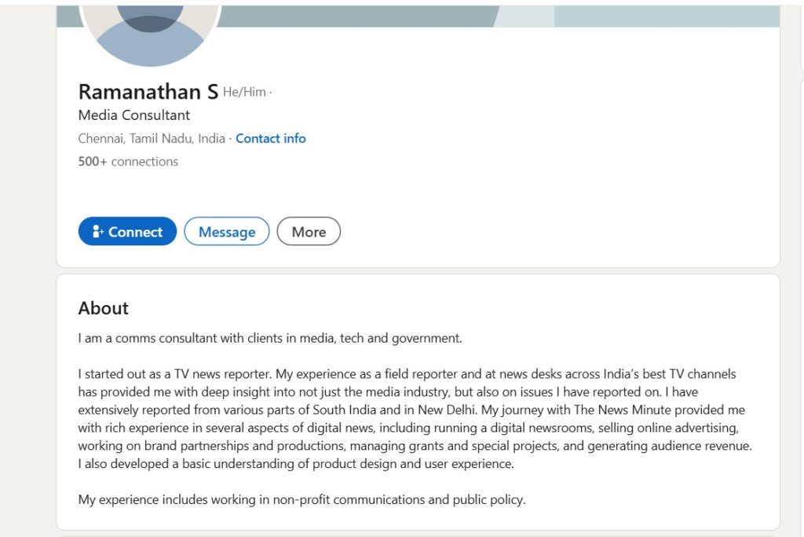Image resolution: width=804 pixels, height=537 pixels.
Task: Send a message via Message button
Action: (227, 232)
